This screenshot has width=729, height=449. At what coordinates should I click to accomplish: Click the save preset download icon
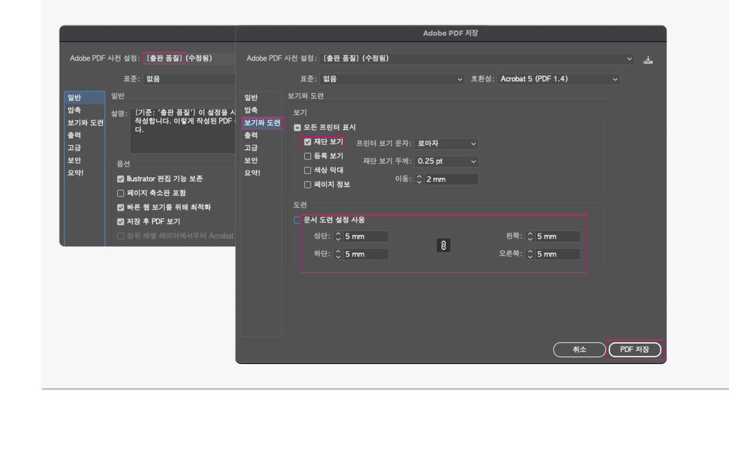pyautogui.click(x=648, y=59)
